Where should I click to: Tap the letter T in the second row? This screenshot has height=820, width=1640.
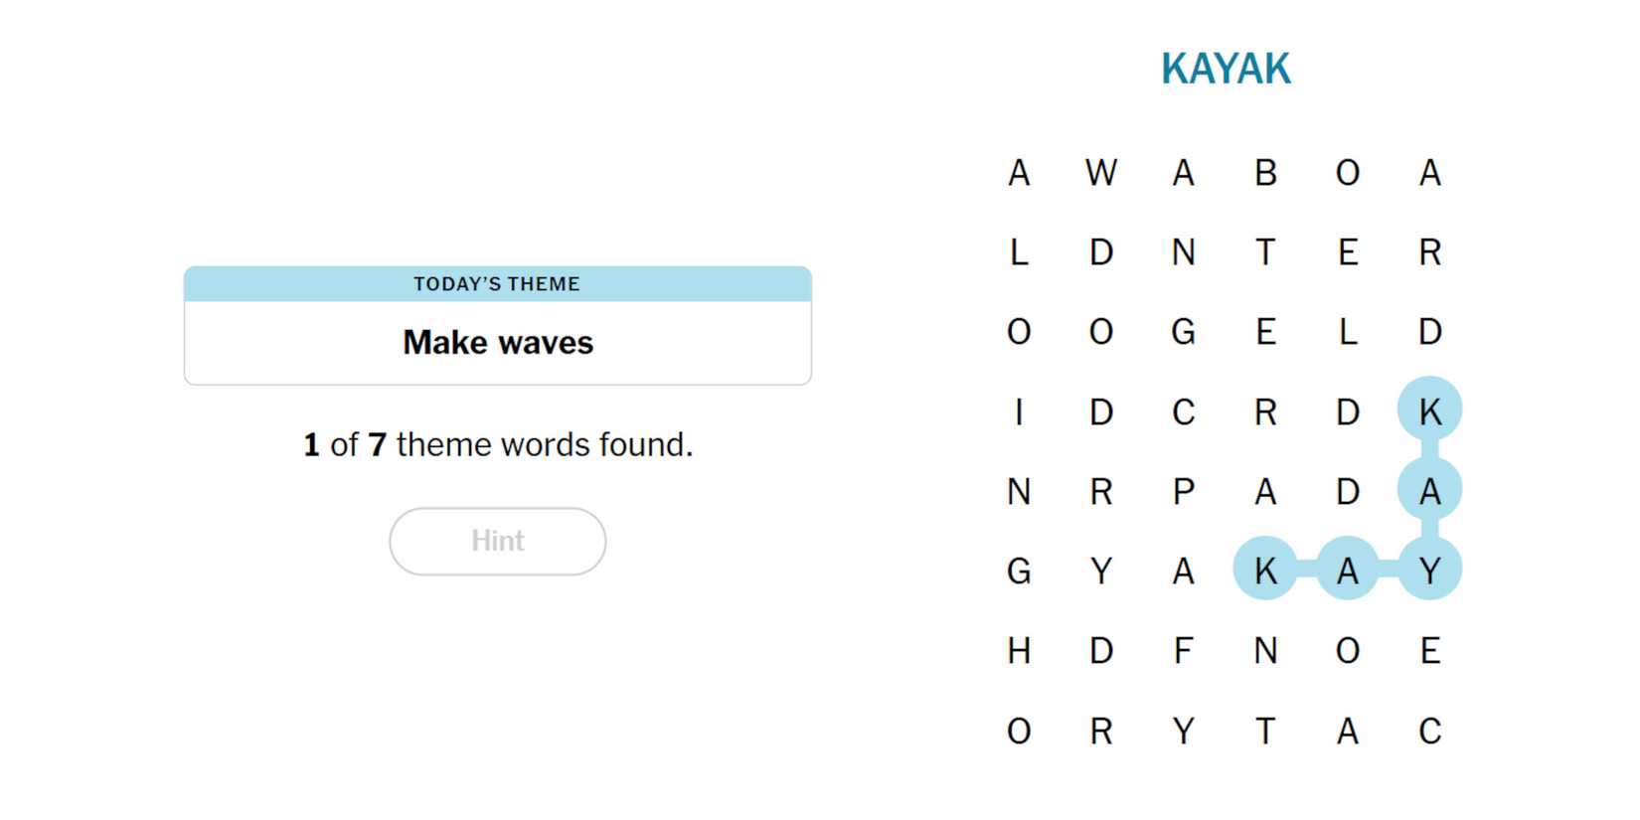1265,252
